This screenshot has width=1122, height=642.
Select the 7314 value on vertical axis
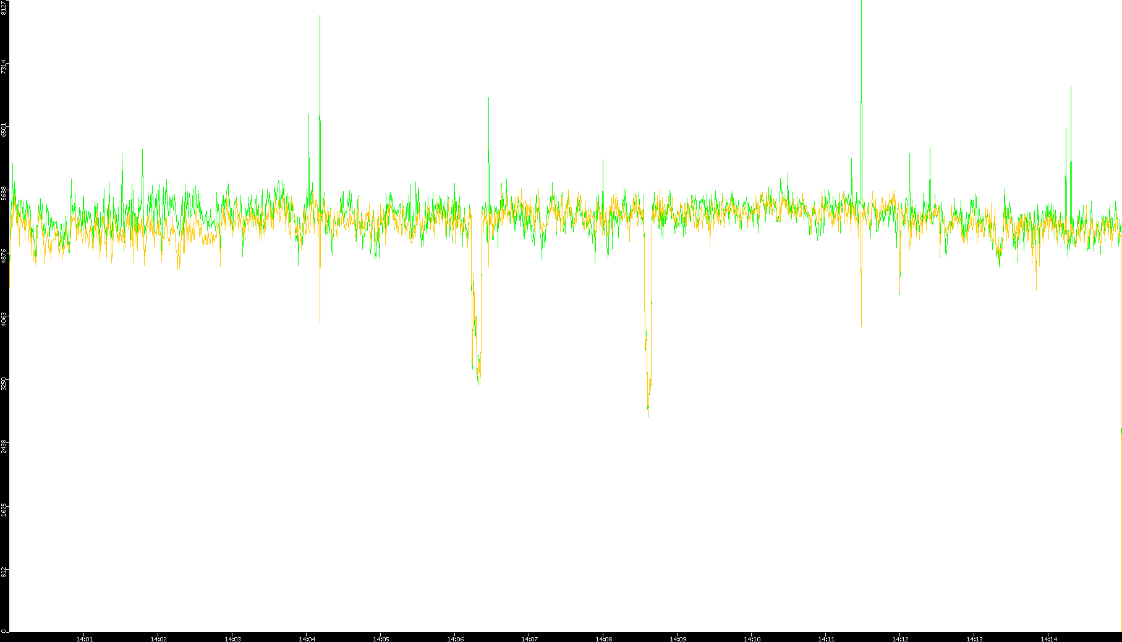click(x=4, y=67)
